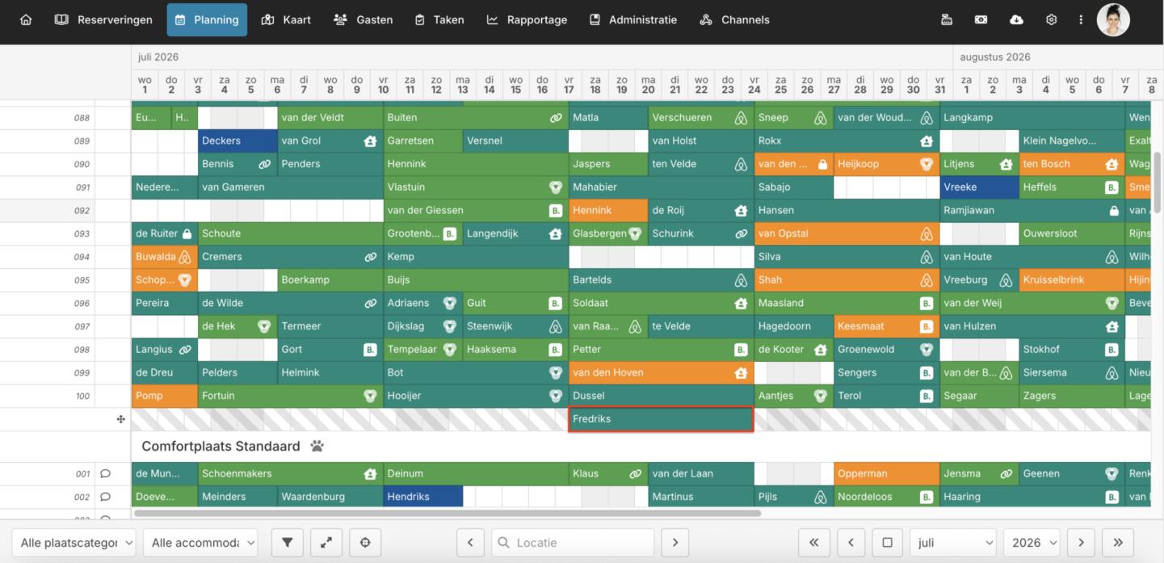Go to the home icon
The image size is (1164, 563).
(26, 19)
